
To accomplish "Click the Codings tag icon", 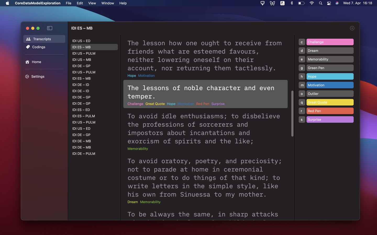I will coord(28,47).
